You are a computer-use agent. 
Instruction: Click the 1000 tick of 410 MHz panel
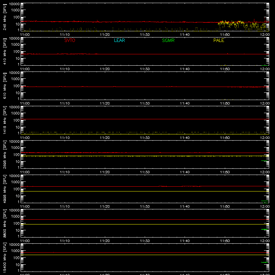(15, 45)
